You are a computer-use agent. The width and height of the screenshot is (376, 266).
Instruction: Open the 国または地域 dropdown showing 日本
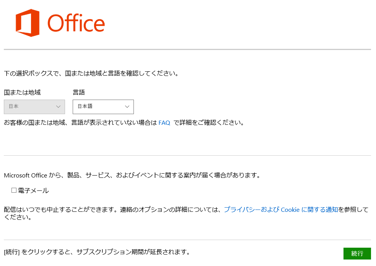click(x=34, y=107)
